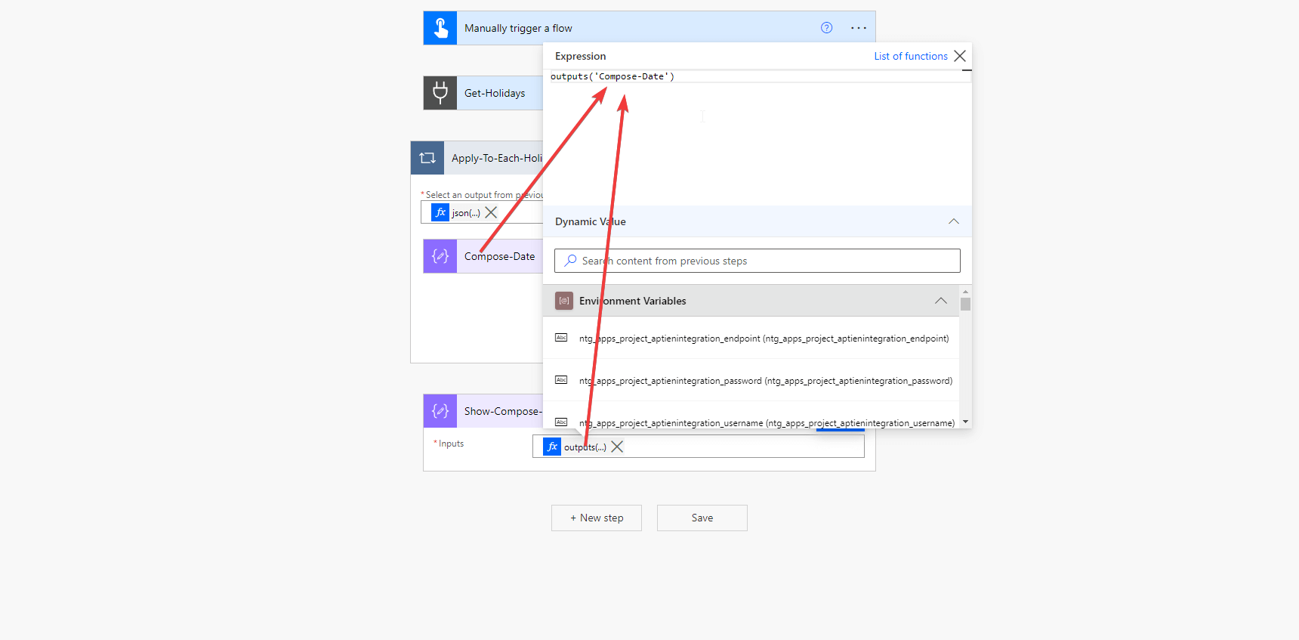Image resolution: width=1299 pixels, height=640 pixels.
Task: Collapse the Dynamic Value section
Action: (x=954, y=221)
